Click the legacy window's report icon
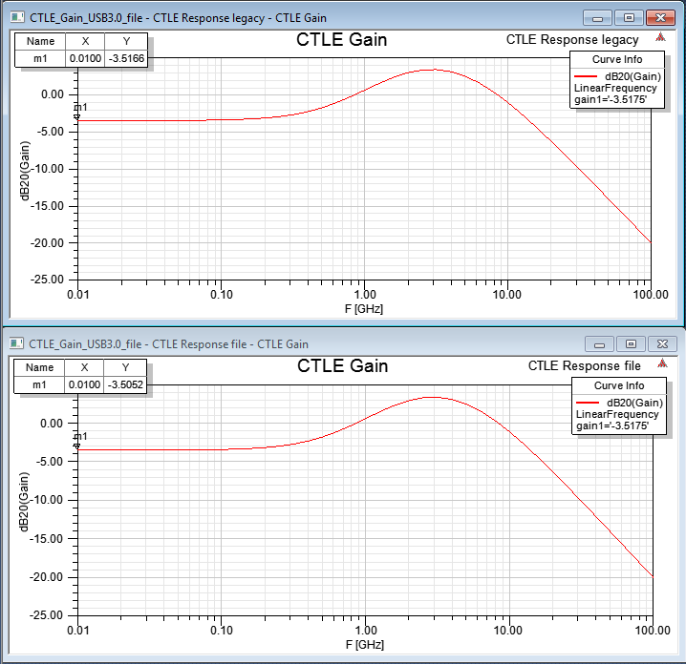Screen dimensions: 686x664 [17, 17]
